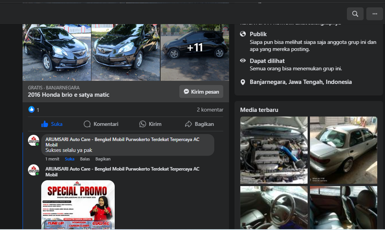This screenshot has width=385, height=230.
Task: Open the steering wheel interior media thumbnail
Action: pyautogui.click(x=274, y=208)
